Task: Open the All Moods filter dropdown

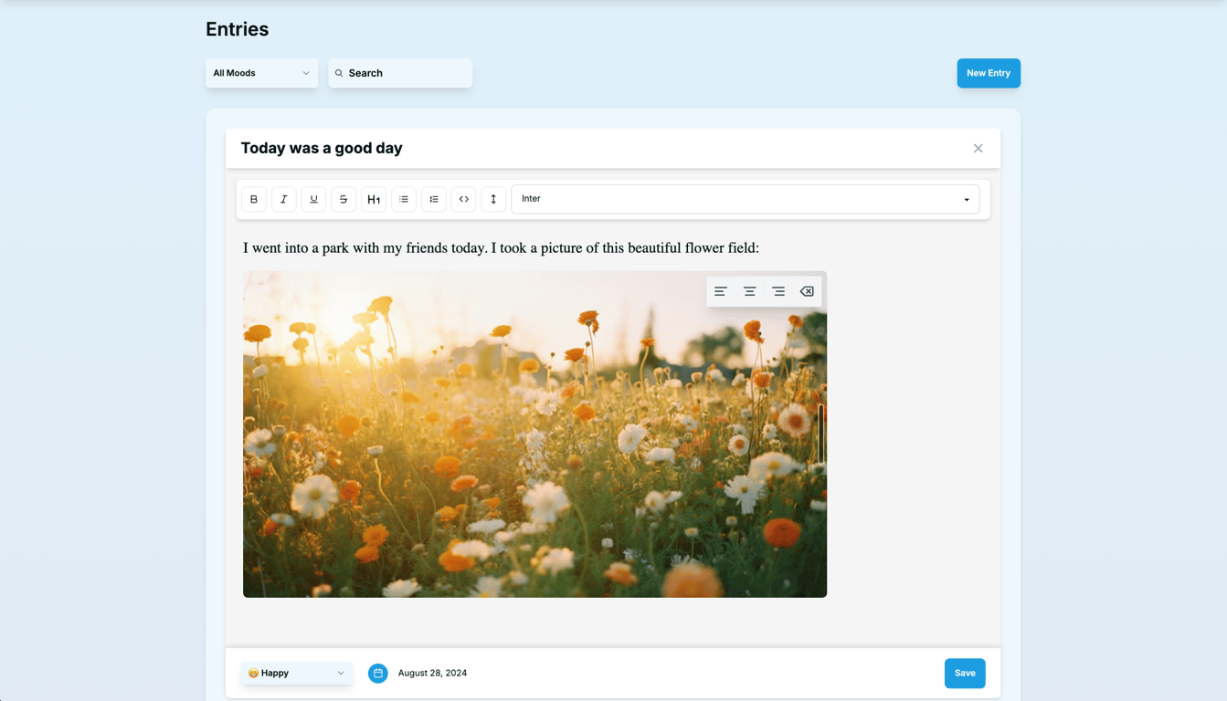Action: coord(261,73)
